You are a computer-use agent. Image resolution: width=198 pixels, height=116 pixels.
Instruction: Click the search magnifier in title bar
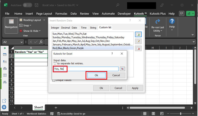click(x=118, y=5)
